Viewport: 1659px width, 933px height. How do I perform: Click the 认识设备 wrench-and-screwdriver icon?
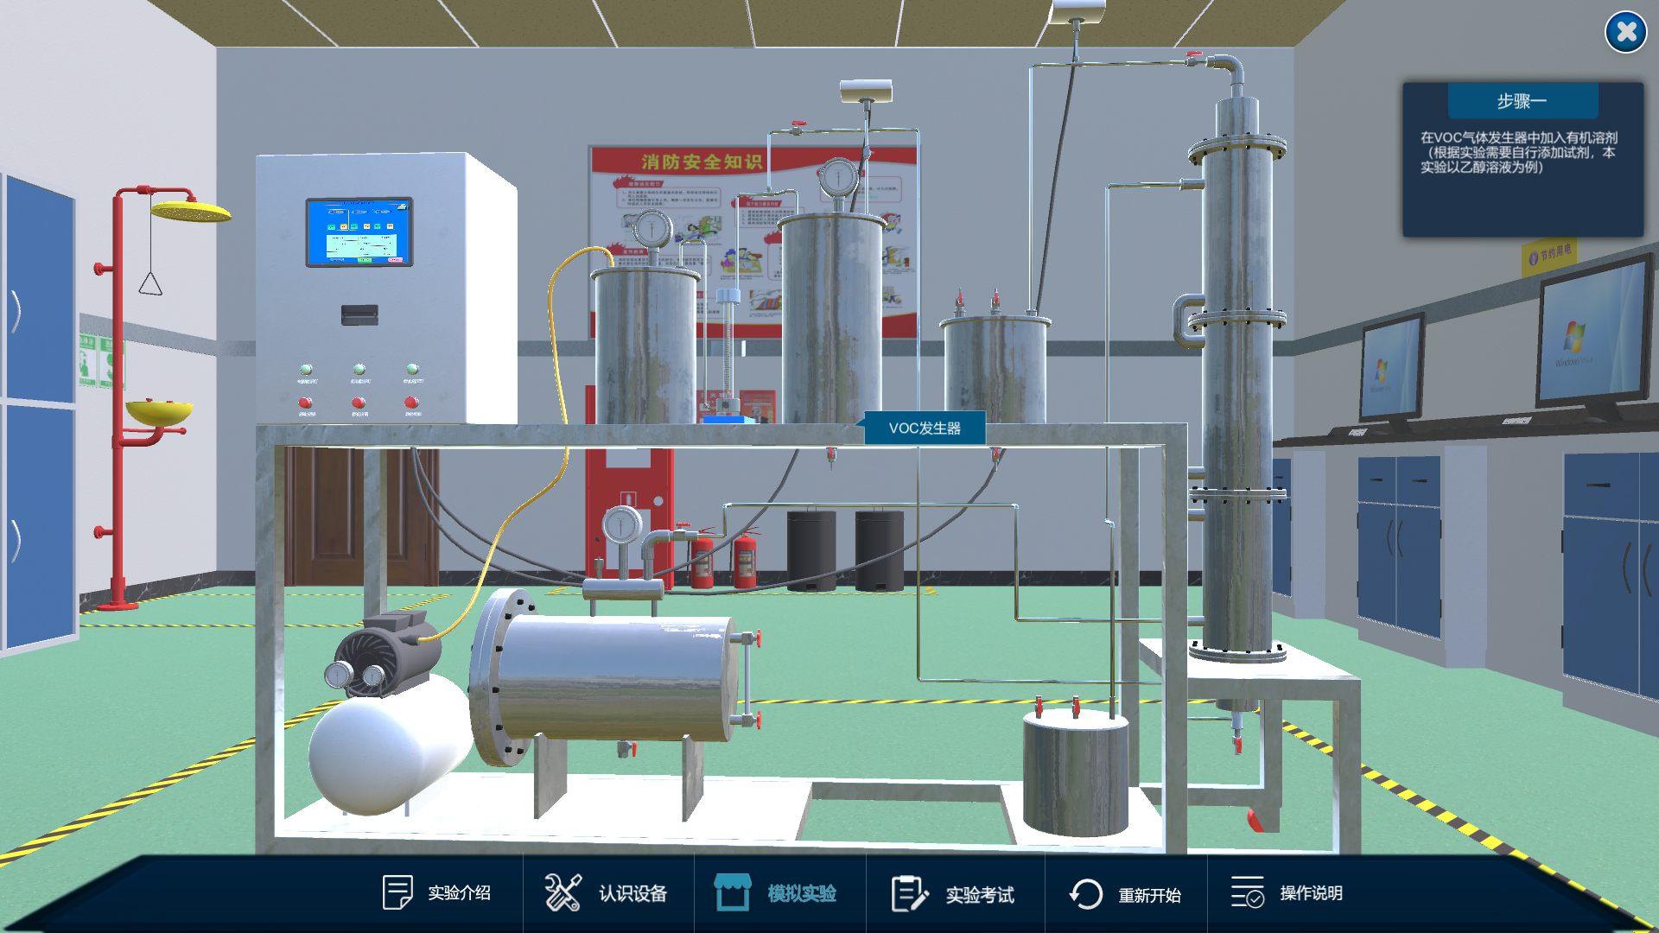[563, 892]
